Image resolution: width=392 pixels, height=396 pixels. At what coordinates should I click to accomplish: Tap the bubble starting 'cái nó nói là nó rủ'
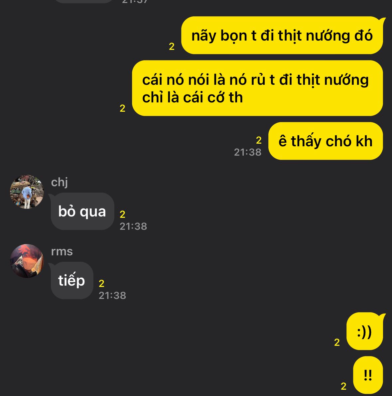257,88
